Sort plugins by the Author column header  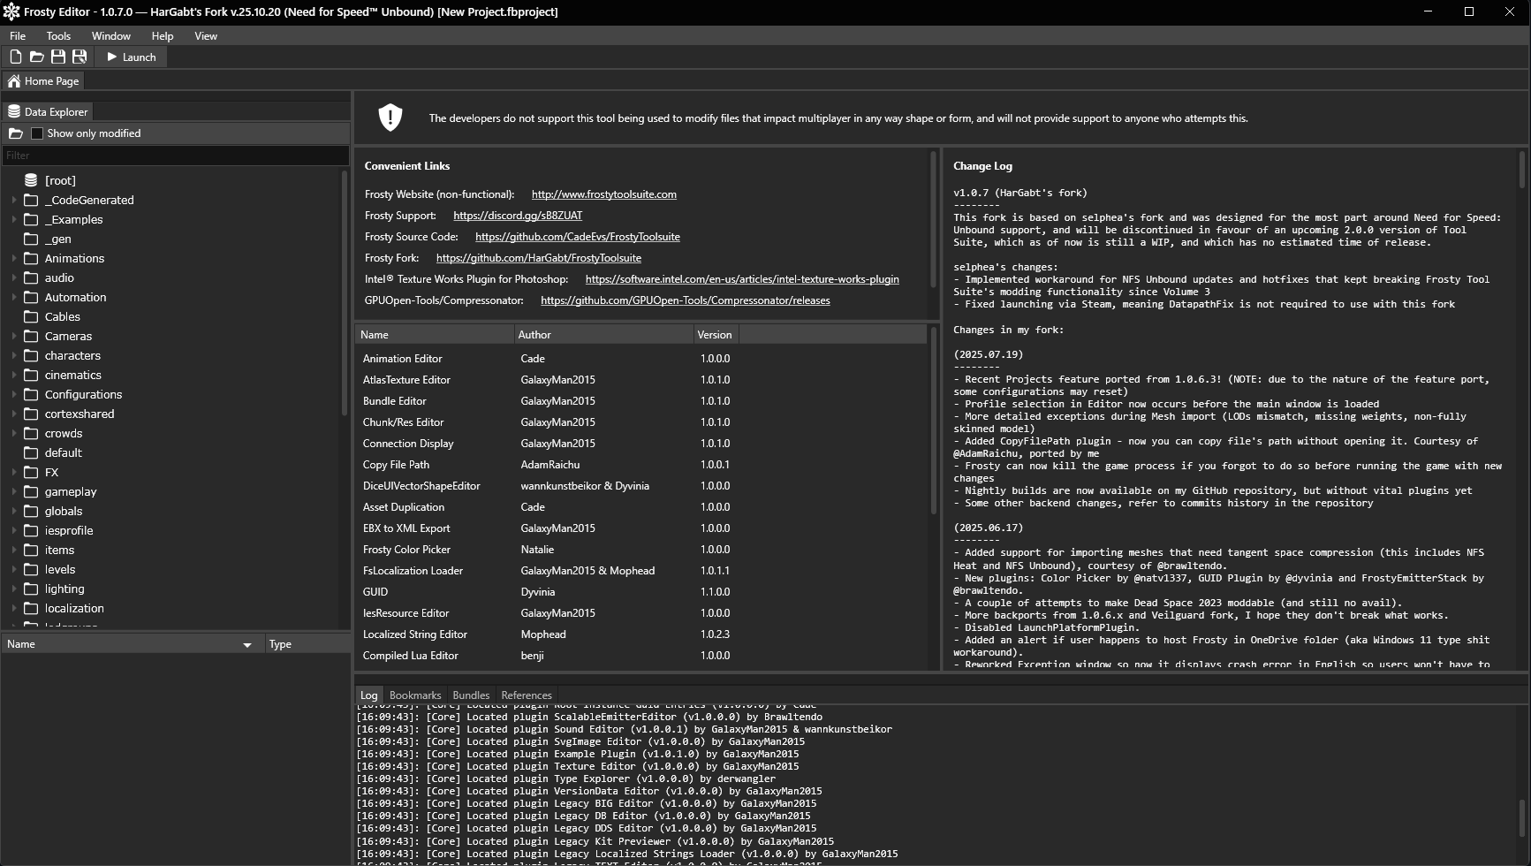pos(603,335)
